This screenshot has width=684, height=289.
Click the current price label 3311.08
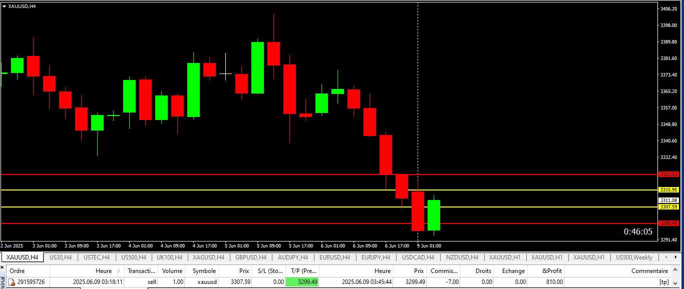click(668, 200)
